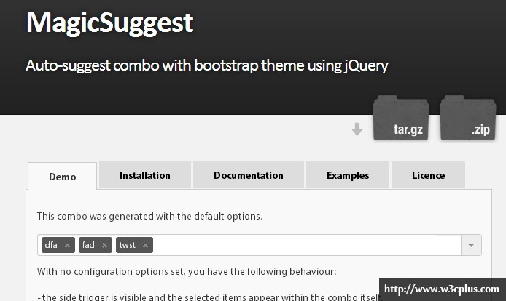Viewport: 506px width, 301px height.
Task: Select the fad tag label
Action: coord(88,246)
